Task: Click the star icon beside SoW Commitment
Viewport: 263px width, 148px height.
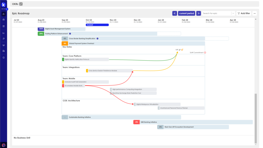Action: click(x=205, y=52)
